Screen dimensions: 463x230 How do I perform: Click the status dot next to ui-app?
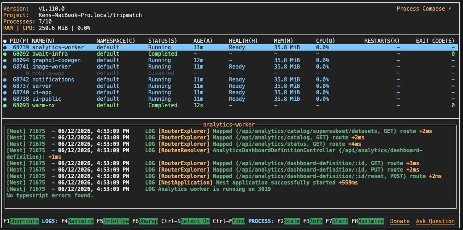pos(5,92)
